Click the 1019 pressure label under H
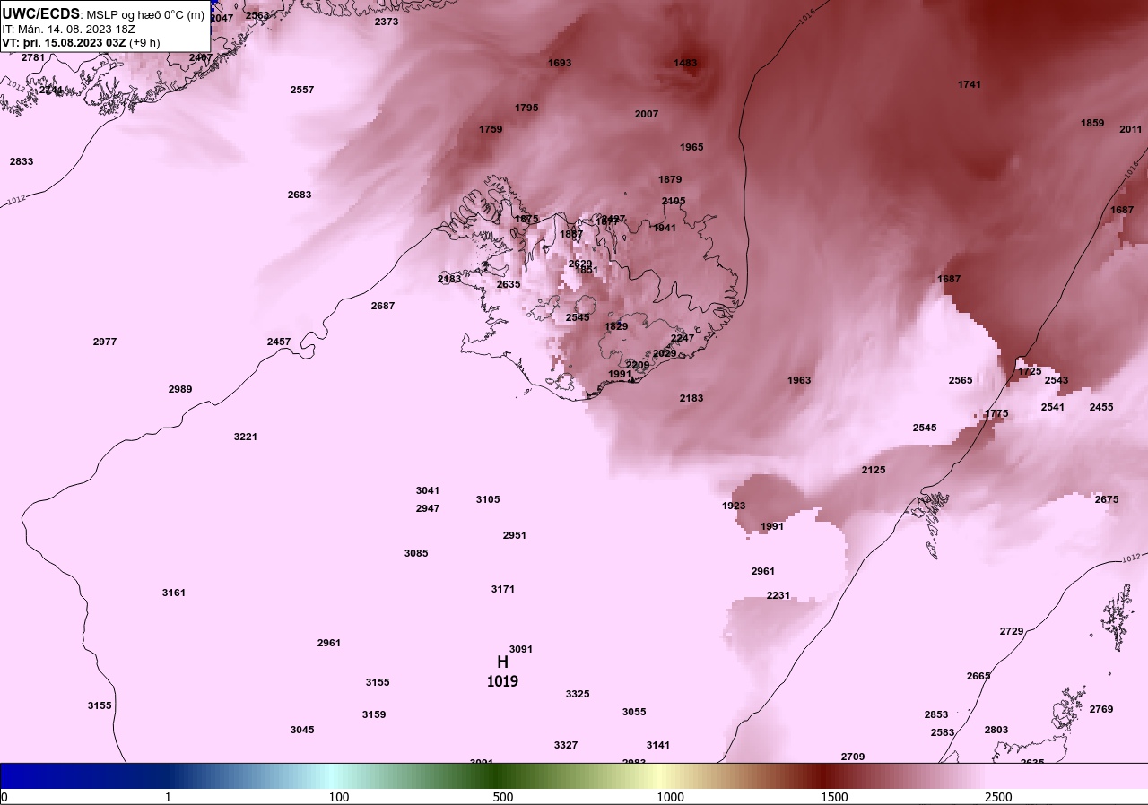The width and height of the screenshot is (1148, 805). click(x=502, y=681)
